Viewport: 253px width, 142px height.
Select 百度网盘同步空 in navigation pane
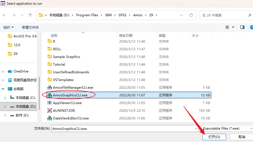click(22, 80)
